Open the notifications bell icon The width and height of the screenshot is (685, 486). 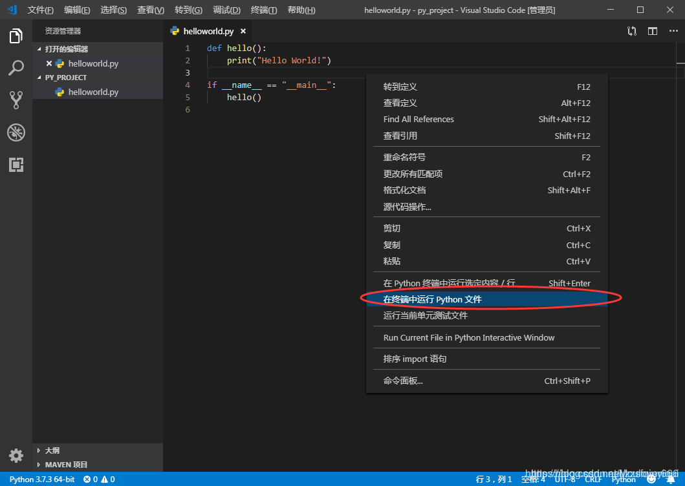671,479
